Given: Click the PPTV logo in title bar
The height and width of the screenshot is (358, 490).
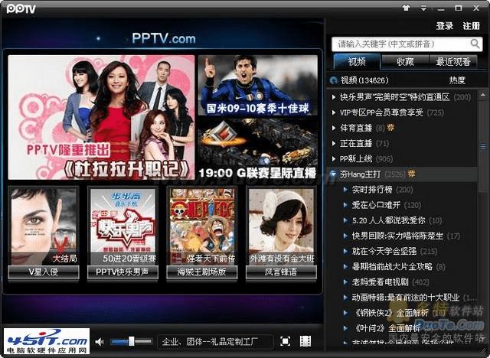Looking at the screenshot, I should [x=21, y=8].
